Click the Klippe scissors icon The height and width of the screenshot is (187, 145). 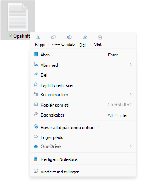[x=38, y=37]
